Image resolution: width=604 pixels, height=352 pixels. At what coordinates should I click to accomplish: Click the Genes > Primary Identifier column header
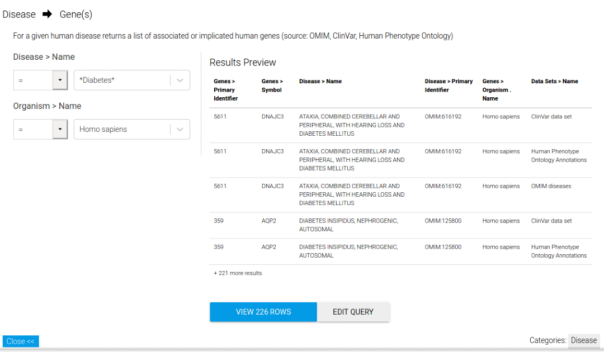[226, 90]
